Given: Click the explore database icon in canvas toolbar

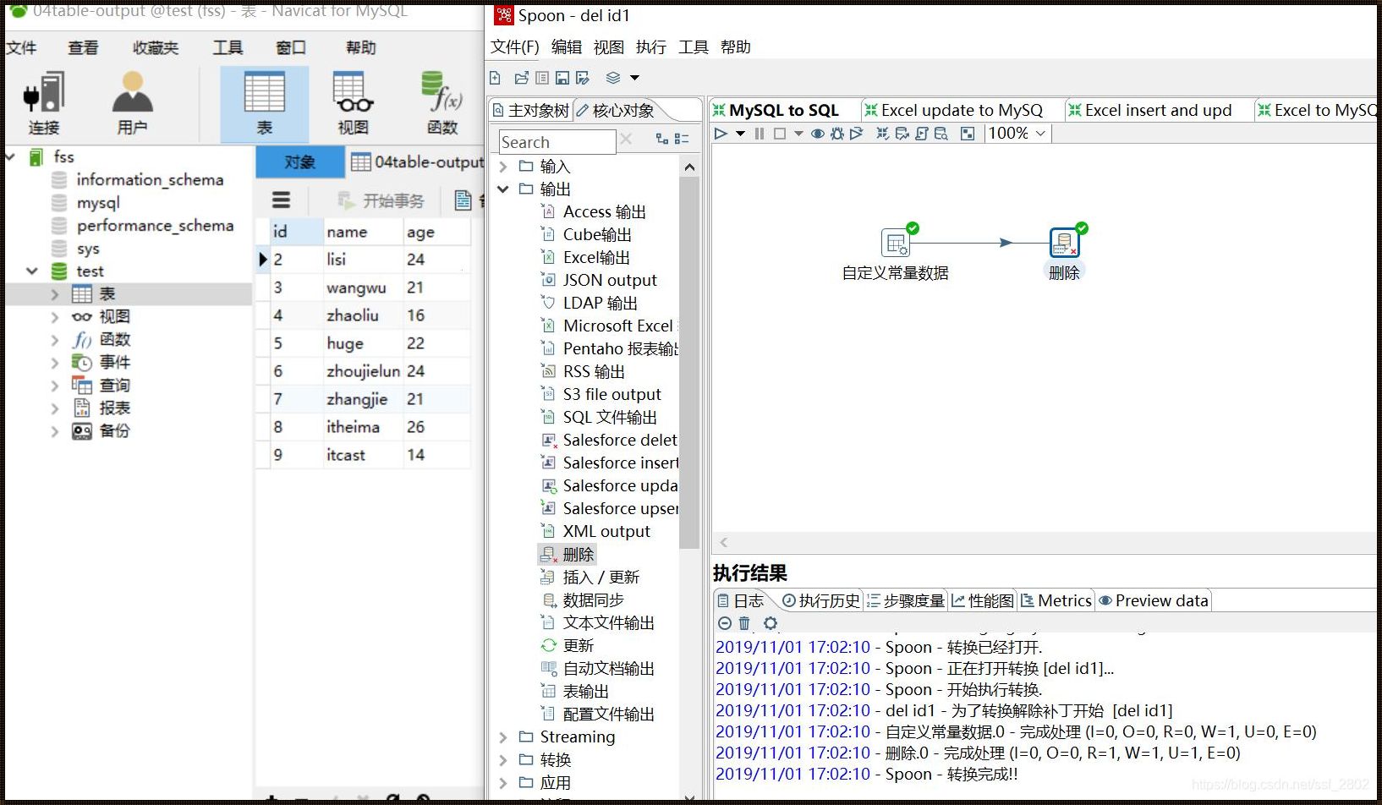Looking at the screenshot, I should (941, 134).
